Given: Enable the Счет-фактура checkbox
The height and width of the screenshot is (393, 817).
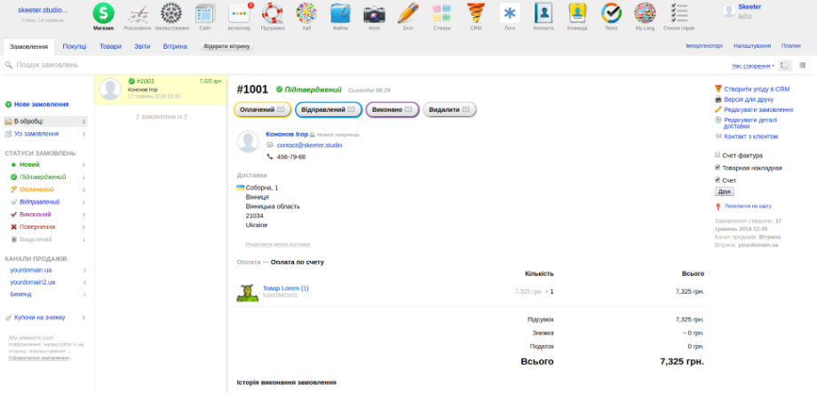Looking at the screenshot, I should point(718,155).
